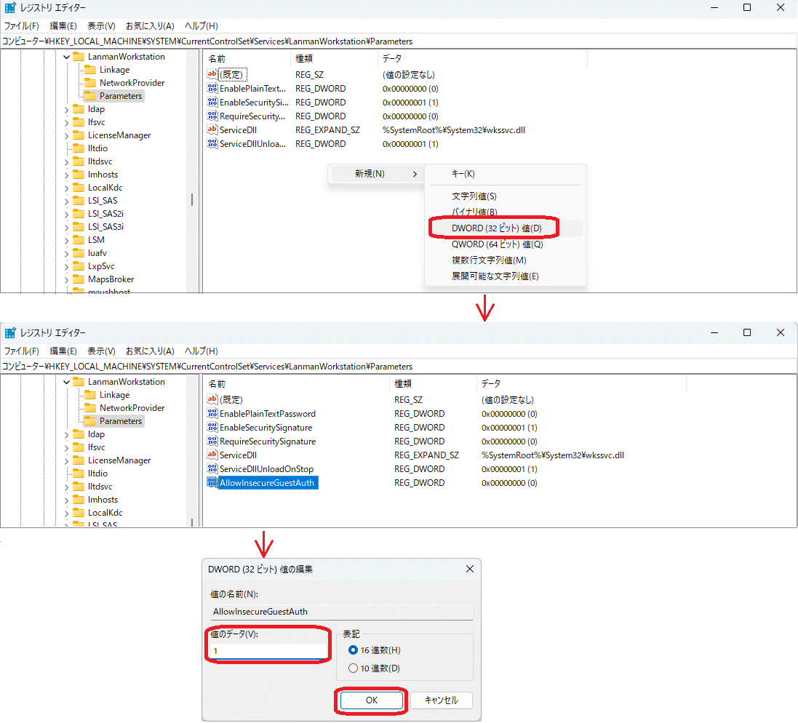The image size is (798, 723).
Task: Click the Linkage folder icon in lower tree
Action: (90, 395)
